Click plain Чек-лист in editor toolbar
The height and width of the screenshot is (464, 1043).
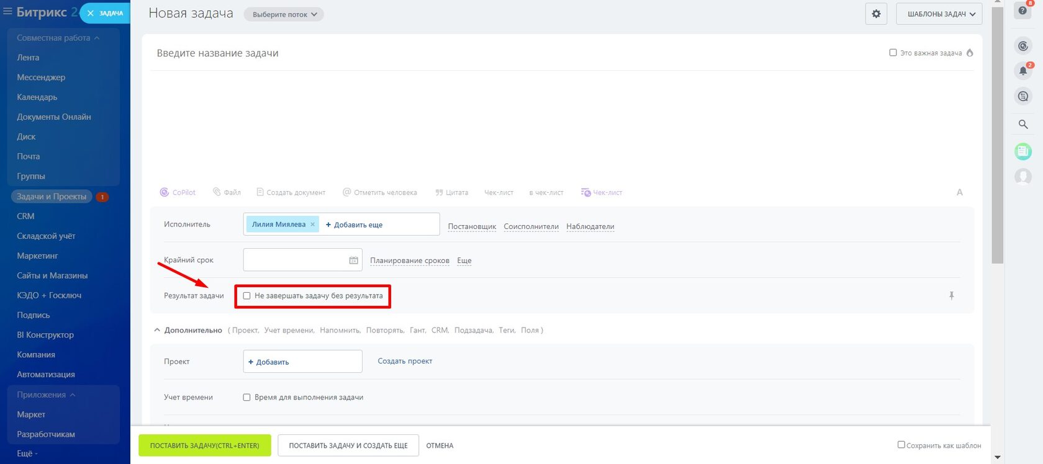pos(499,192)
